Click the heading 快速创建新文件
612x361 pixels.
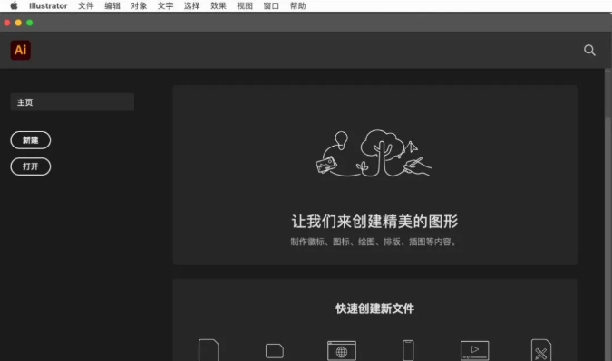(374, 309)
